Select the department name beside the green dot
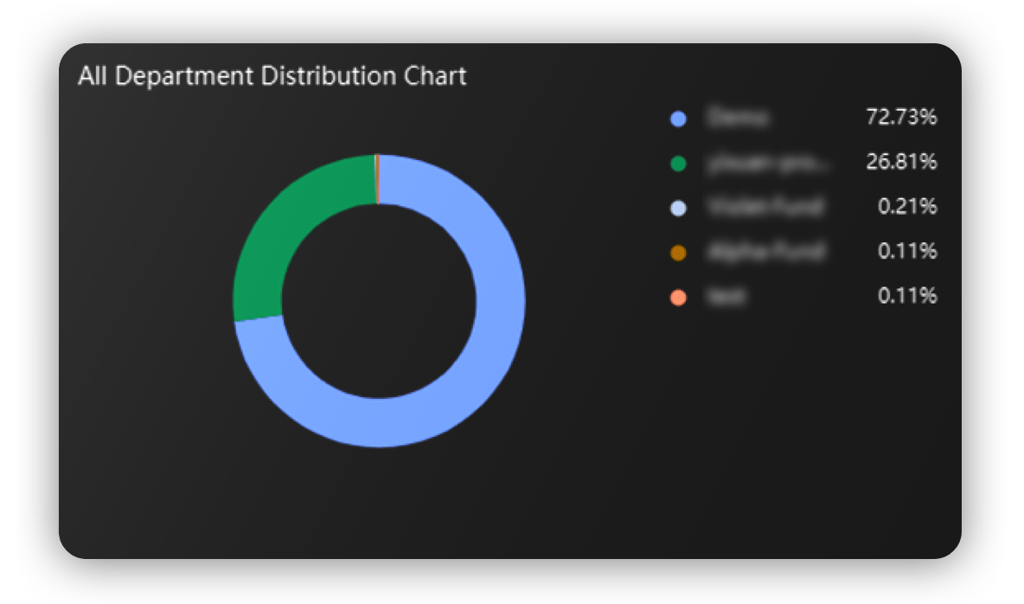This screenshot has height=604, width=1024. (767, 163)
